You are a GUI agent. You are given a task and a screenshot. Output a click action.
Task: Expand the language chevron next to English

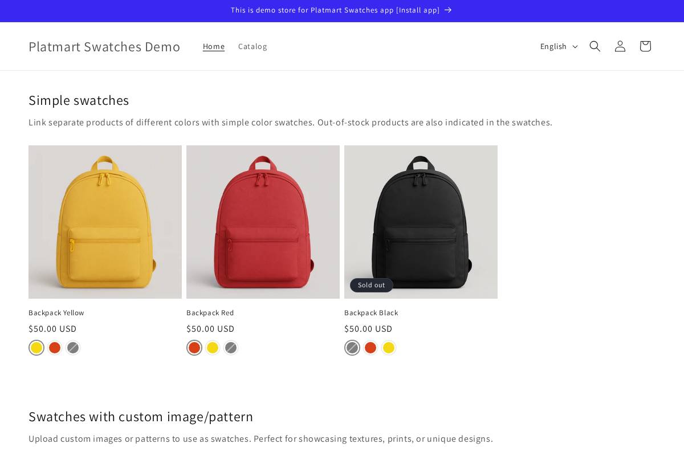click(x=575, y=47)
